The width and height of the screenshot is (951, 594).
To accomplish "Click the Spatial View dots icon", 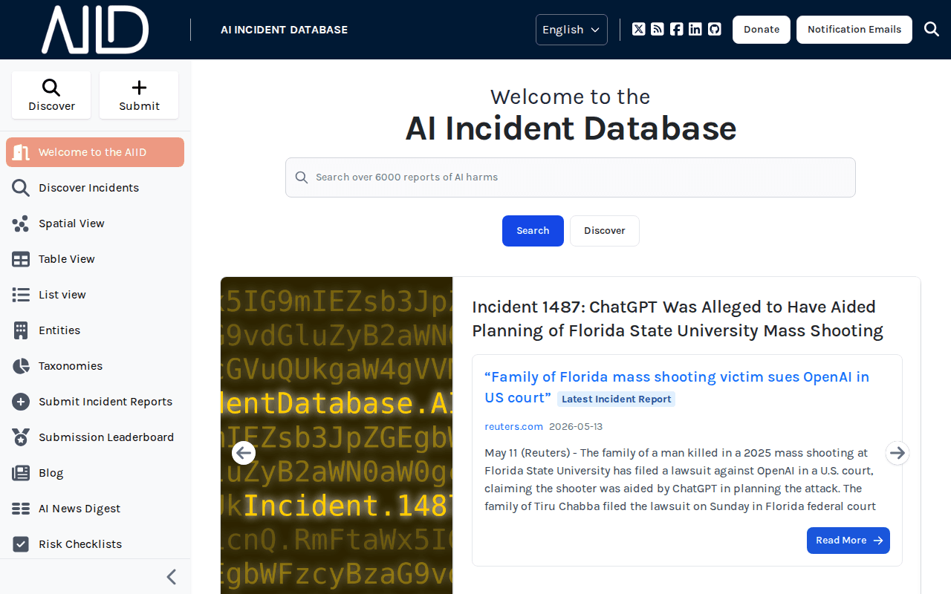I will point(21,223).
